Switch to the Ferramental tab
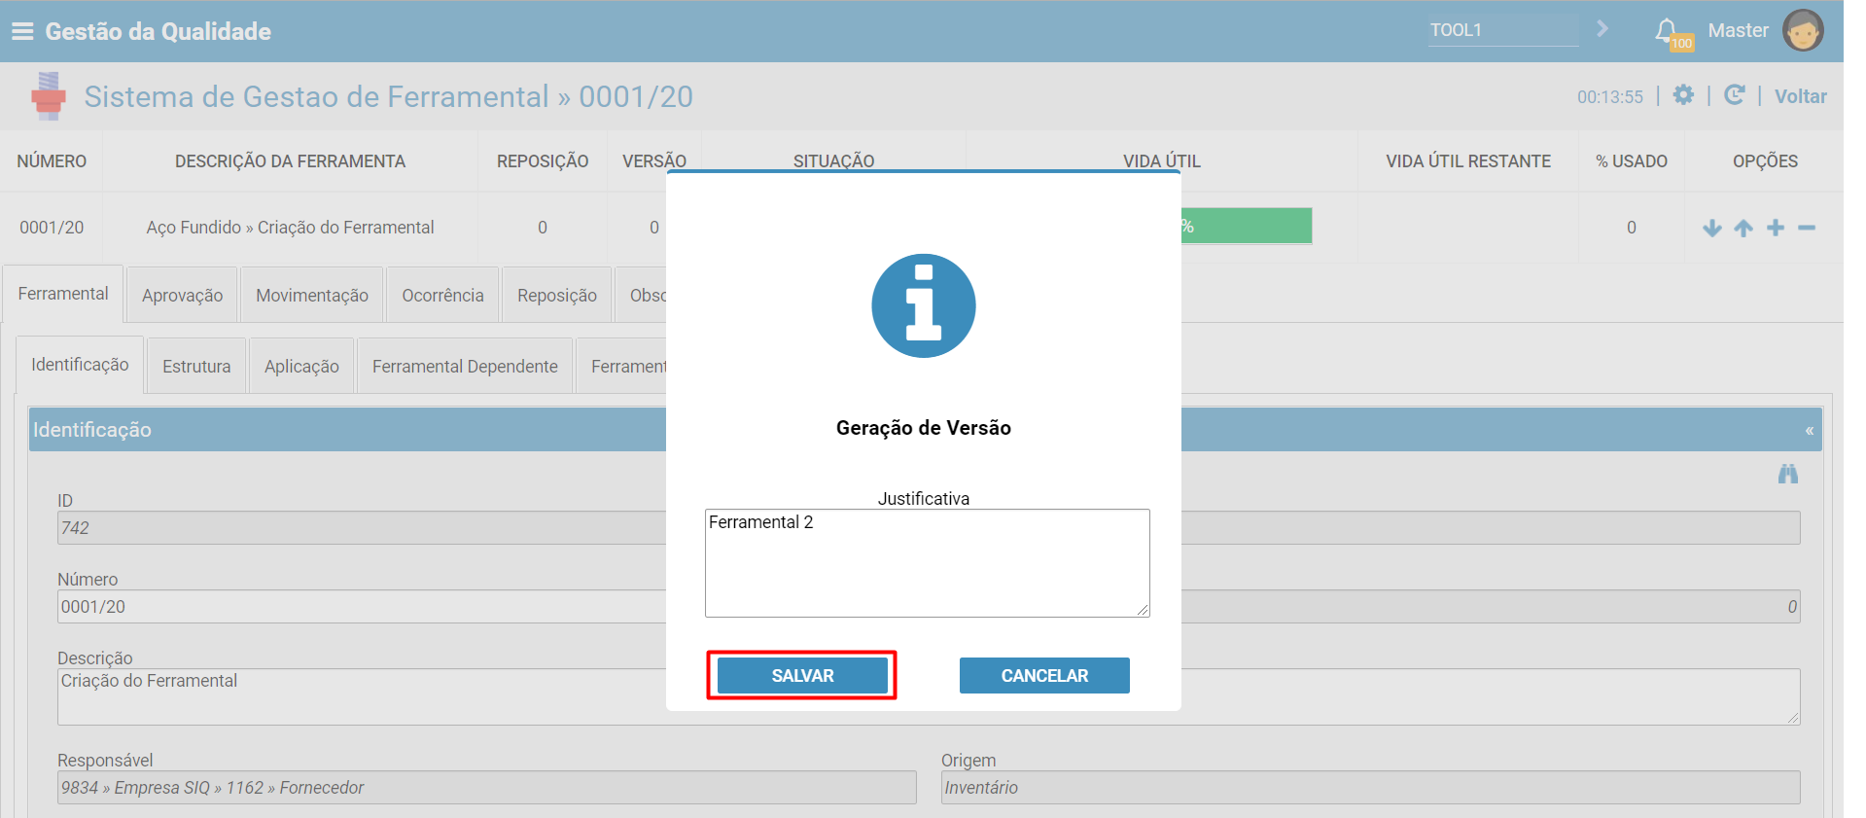 (63, 294)
